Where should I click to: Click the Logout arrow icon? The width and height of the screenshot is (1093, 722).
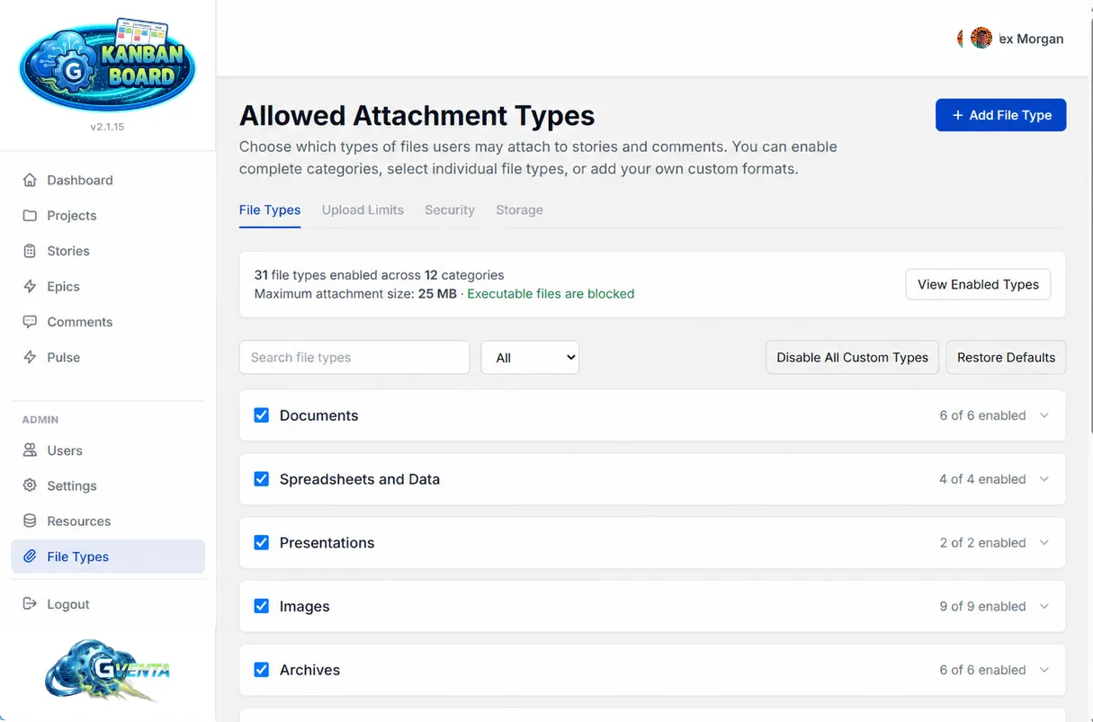(x=30, y=604)
